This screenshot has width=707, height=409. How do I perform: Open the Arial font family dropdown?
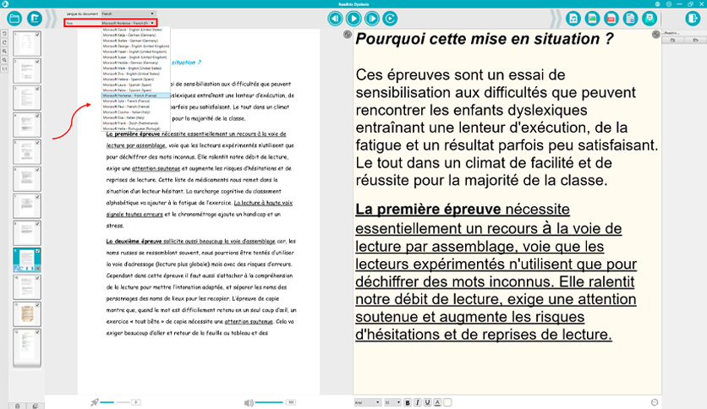coord(367,402)
